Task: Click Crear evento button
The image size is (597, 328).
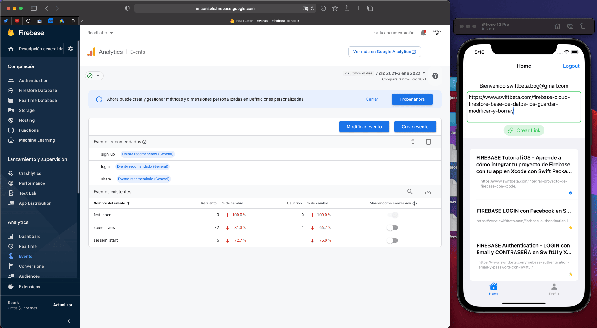Action: pos(415,127)
